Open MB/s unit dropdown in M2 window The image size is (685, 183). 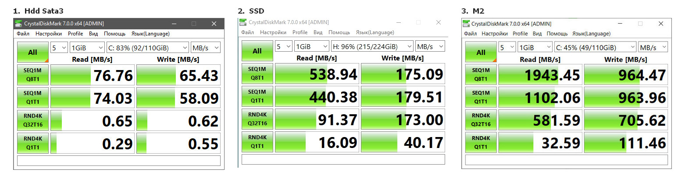653,47
